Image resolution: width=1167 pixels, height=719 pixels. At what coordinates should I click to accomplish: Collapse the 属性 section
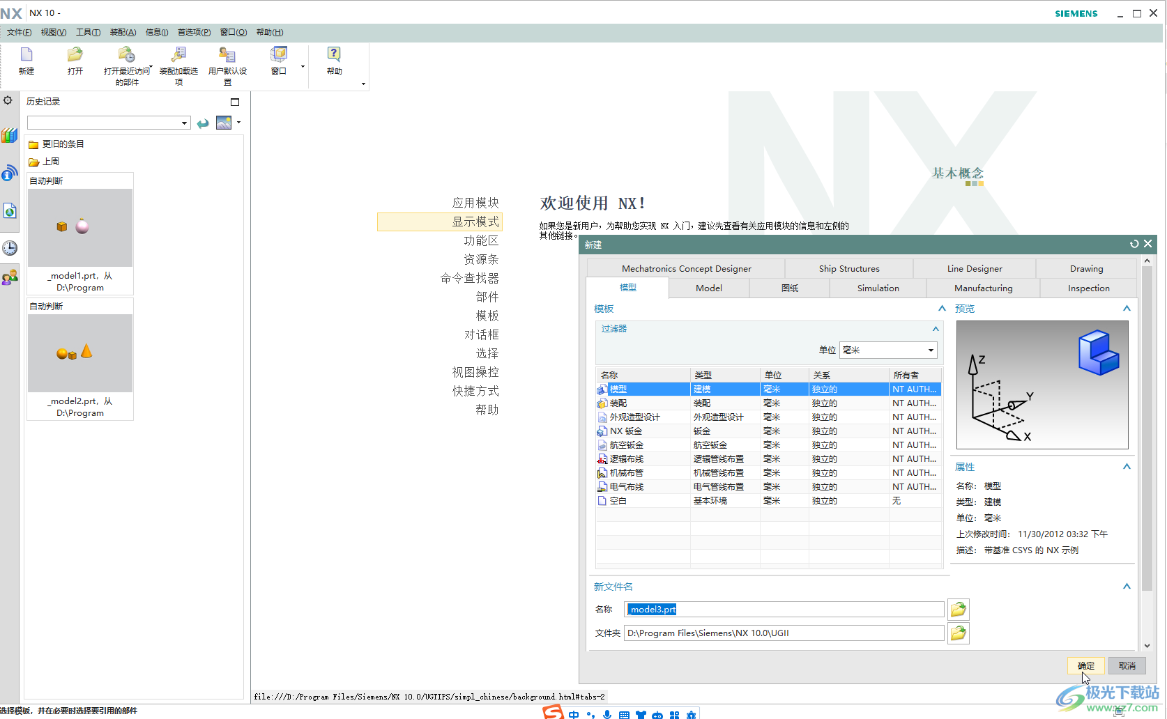1127,467
